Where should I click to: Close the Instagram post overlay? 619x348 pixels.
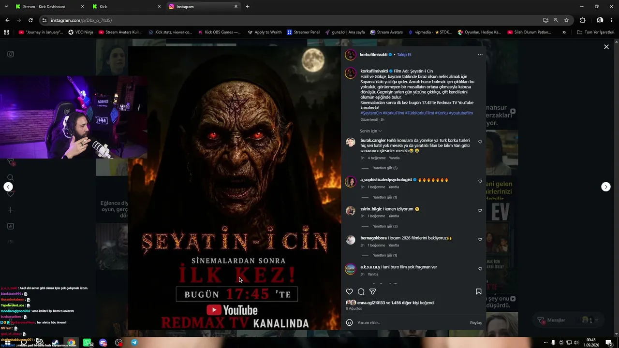tap(606, 47)
